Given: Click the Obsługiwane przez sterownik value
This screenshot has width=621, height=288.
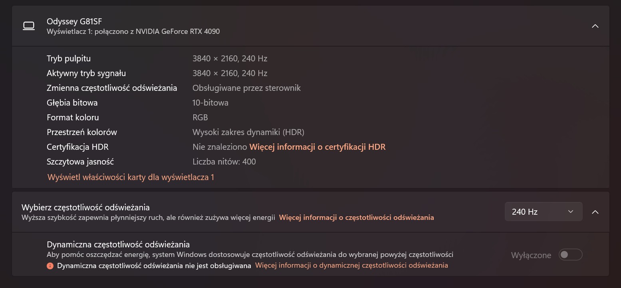Looking at the screenshot, I should pos(246,88).
